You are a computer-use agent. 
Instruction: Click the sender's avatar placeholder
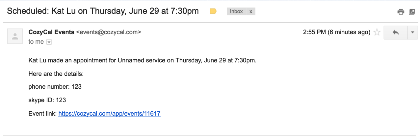coord(15,36)
